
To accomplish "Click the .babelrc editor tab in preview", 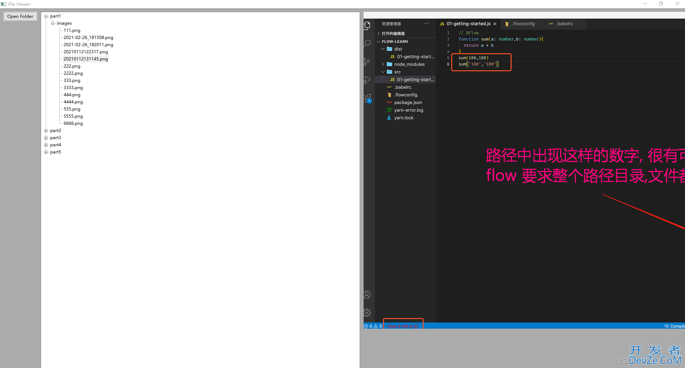I will pyautogui.click(x=565, y=24).
